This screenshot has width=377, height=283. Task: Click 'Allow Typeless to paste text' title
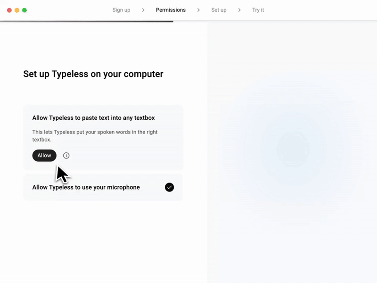click(93, 117)
